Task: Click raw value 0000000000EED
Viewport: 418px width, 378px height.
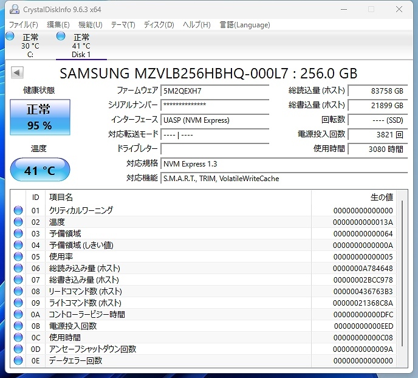Action: click(363, 326)
